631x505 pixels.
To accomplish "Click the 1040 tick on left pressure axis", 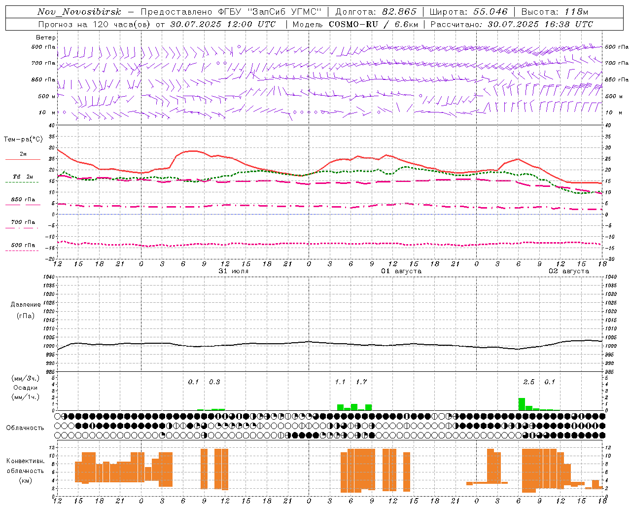I will 49,277.
